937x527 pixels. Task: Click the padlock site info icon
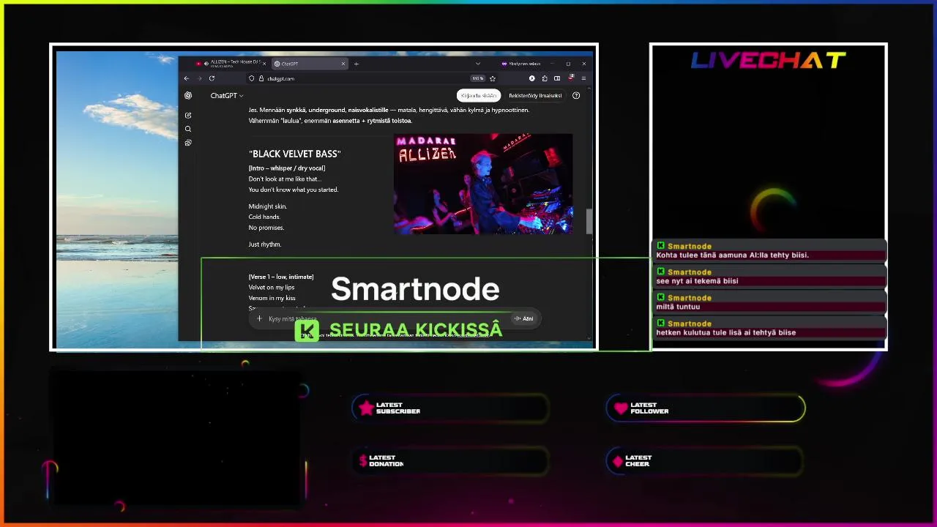click(261, 78)
